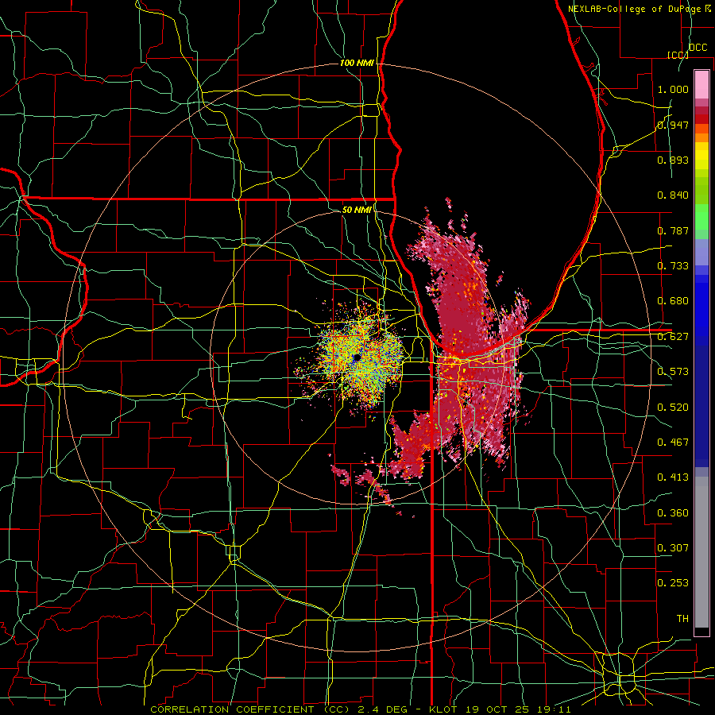
Task: Click the CORRELATION COEFFICIENT (CC) caption text
Action: tap(250, 709)
